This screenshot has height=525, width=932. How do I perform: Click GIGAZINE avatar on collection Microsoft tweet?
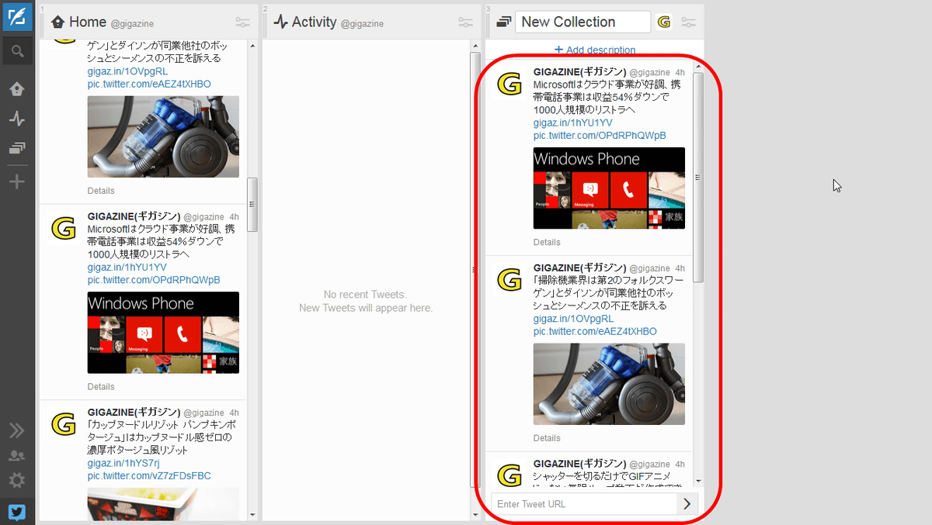click(509, 84)
